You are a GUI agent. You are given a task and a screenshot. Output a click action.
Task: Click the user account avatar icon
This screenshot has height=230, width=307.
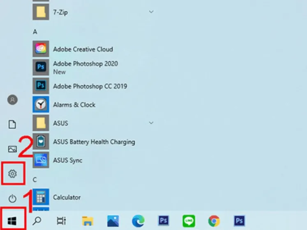tap(13, 100)
